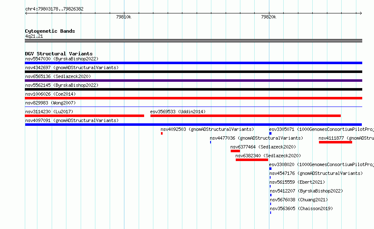
Task: Open the esv3308020 1000GenomesConsortium label
Action: [321, 164]
